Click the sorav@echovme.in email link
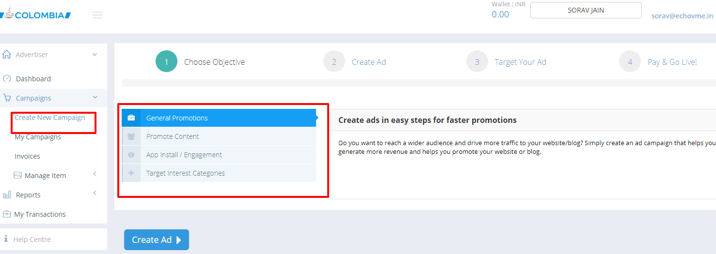The width and height of the screenshot is (716, 254). point(682,15)
